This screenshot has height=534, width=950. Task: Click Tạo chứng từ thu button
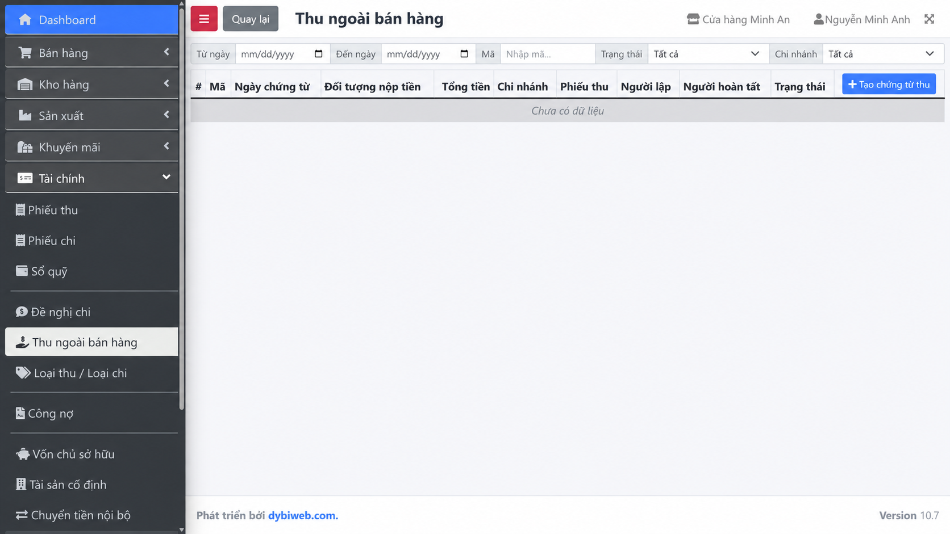[x=889, y=84]
